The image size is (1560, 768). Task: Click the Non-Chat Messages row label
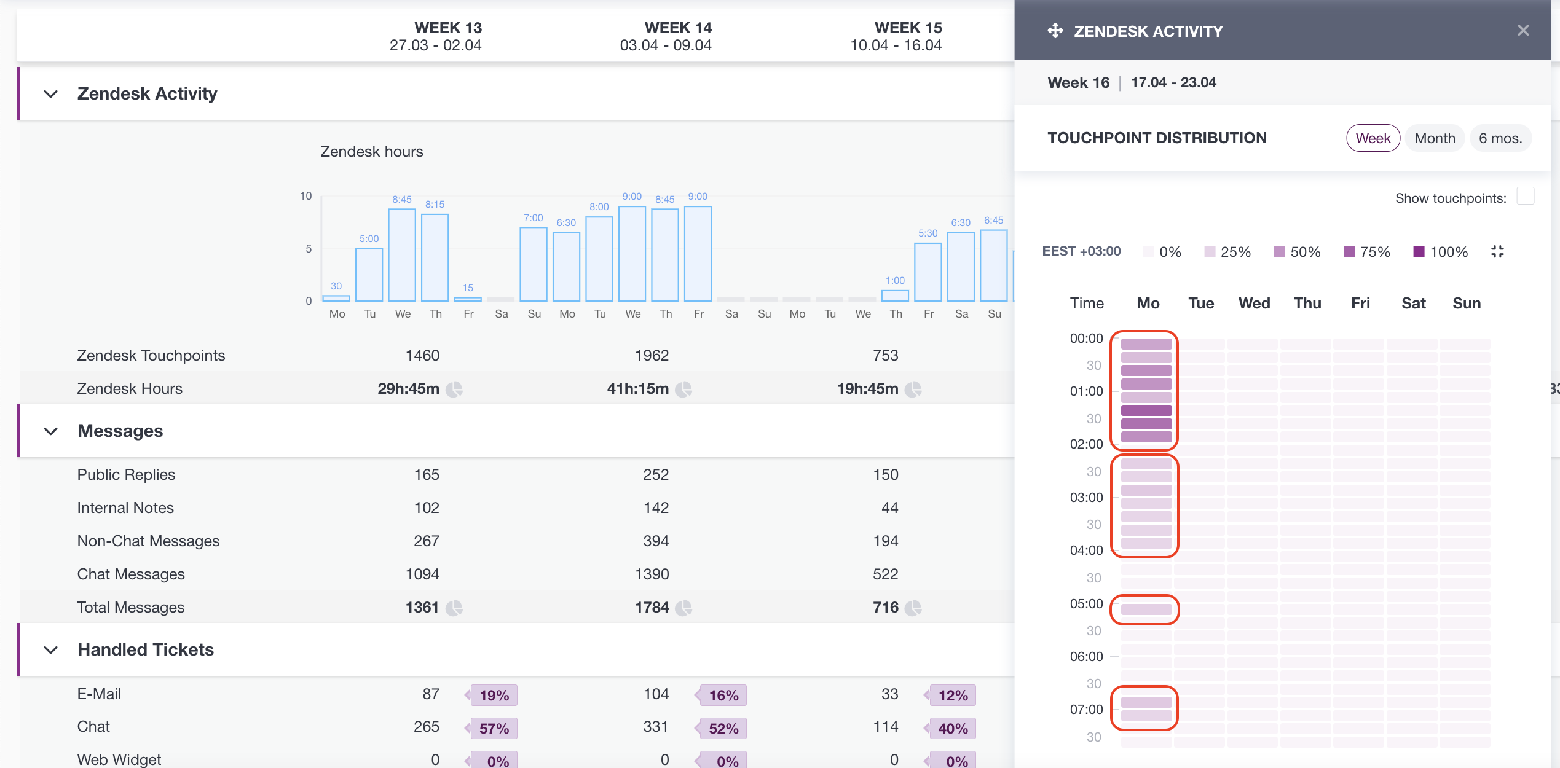pos(148,541)
